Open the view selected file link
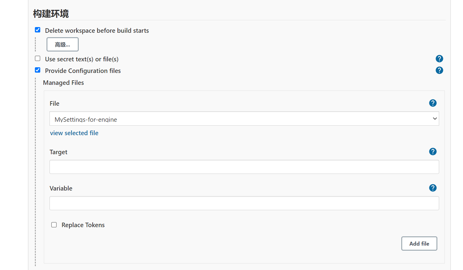 74,133
